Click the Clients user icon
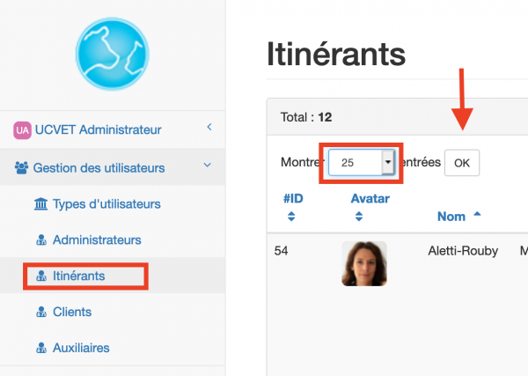Screen dimensions: 528x376 (x=40, y=313)
